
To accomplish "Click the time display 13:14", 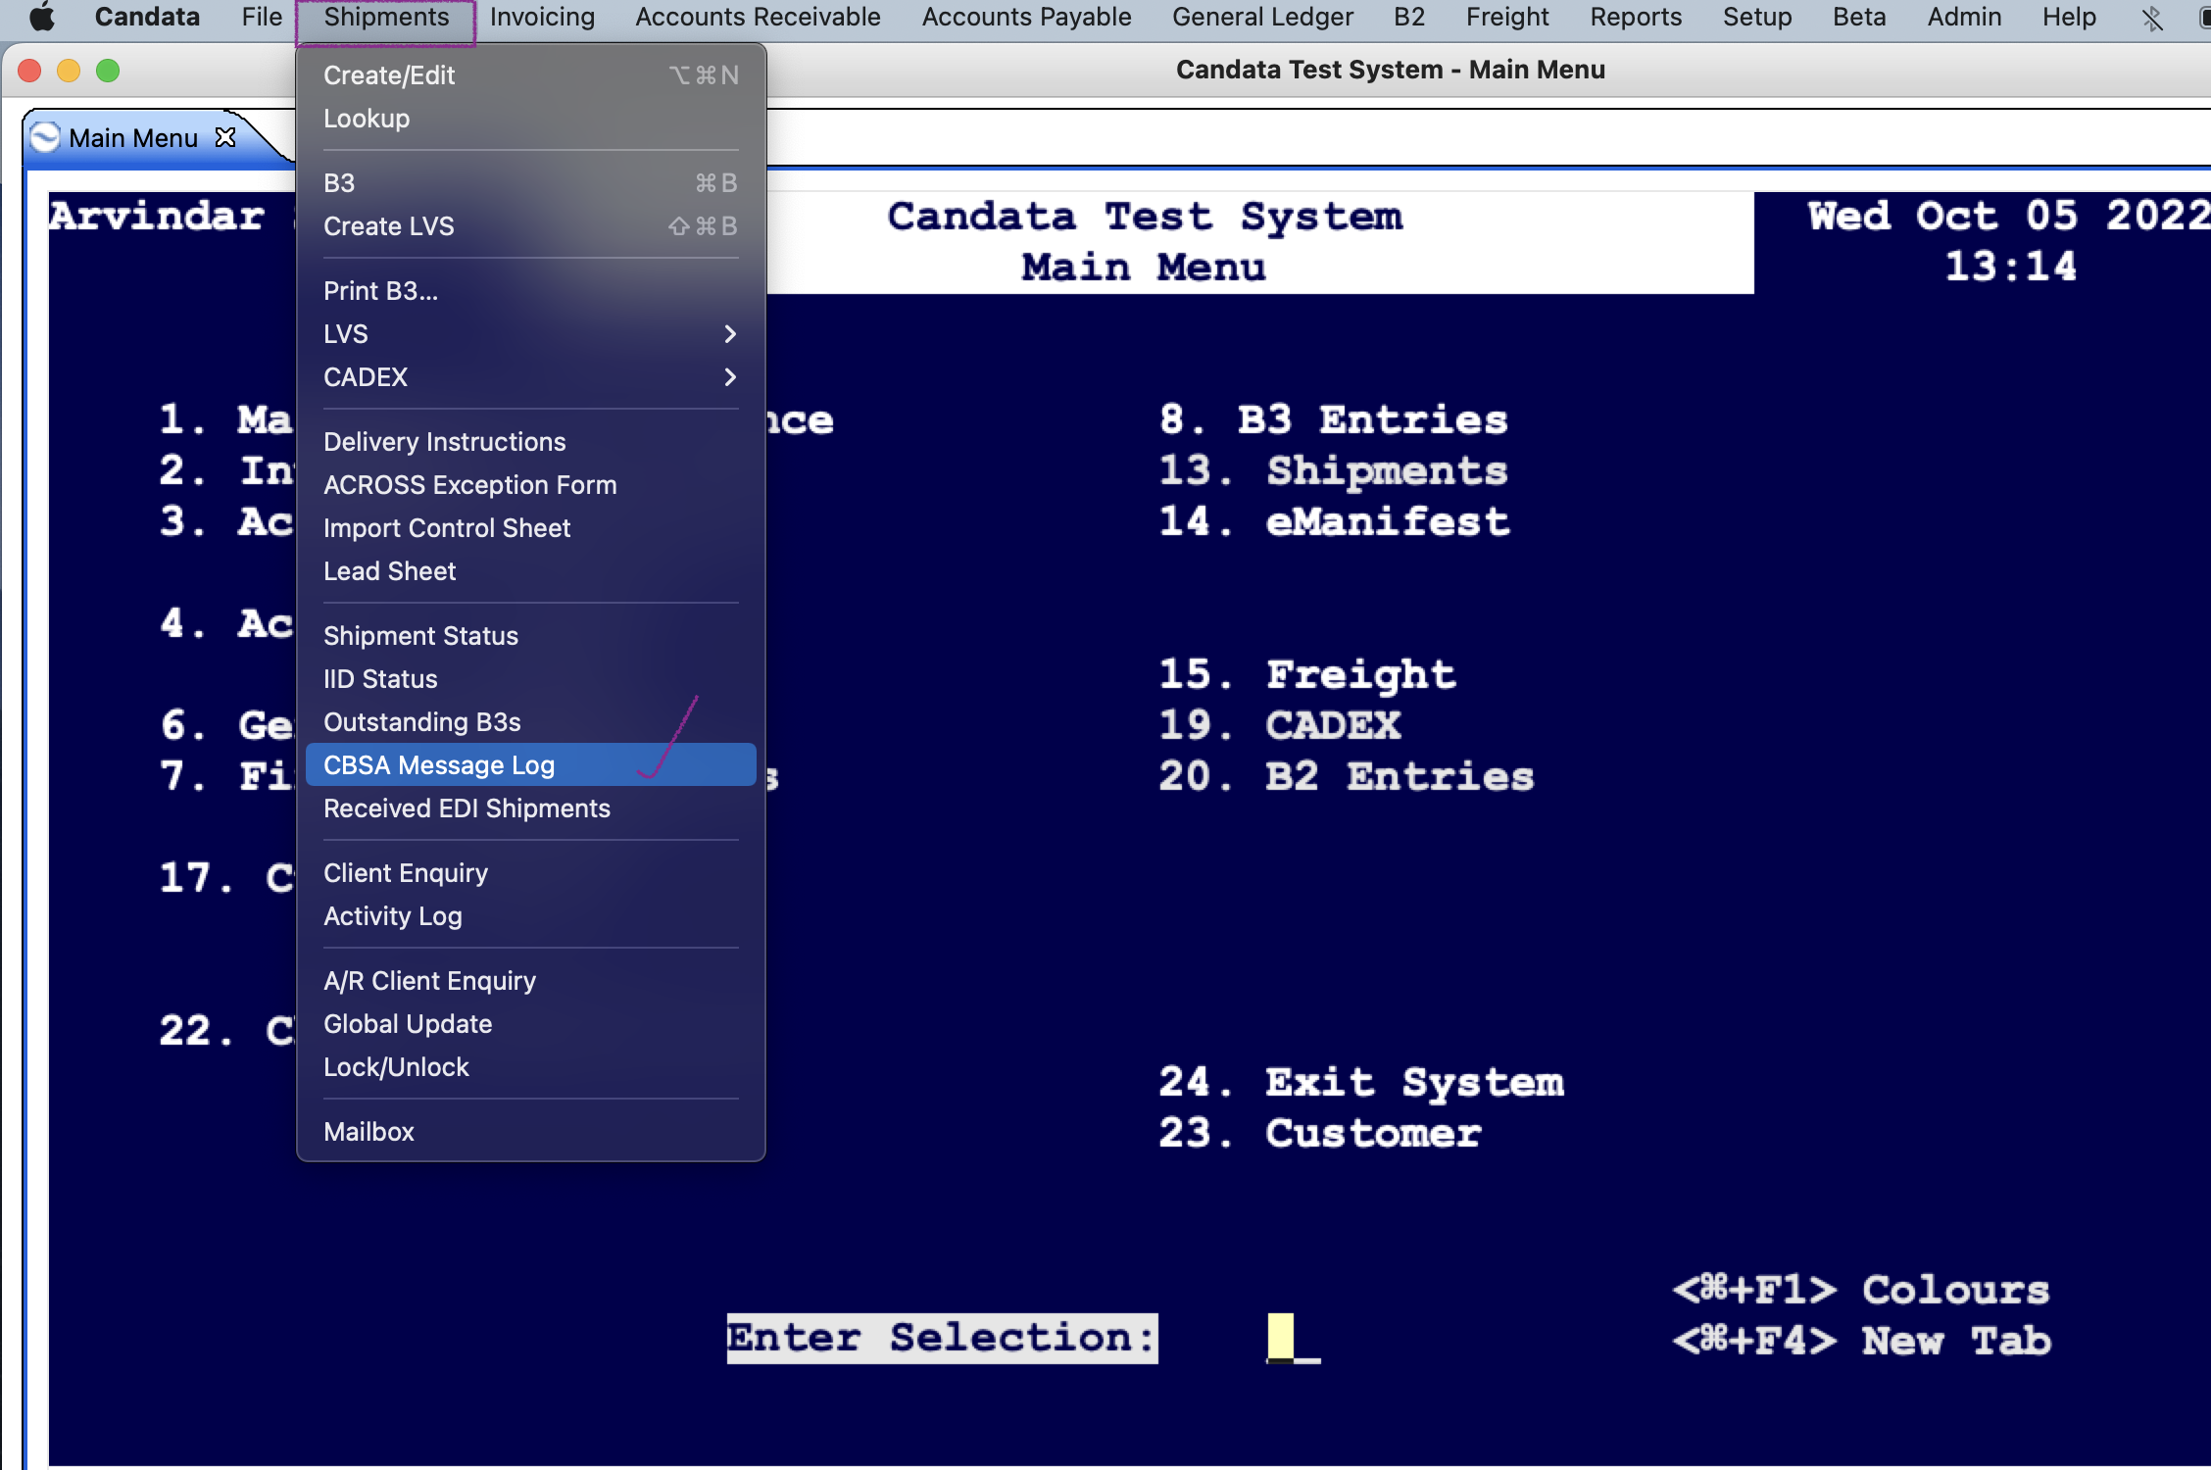I will pos(2010,267).
